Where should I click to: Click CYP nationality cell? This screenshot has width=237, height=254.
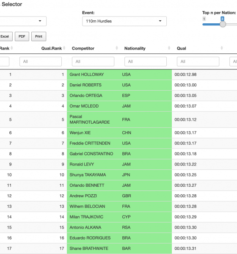pos(127,217)
